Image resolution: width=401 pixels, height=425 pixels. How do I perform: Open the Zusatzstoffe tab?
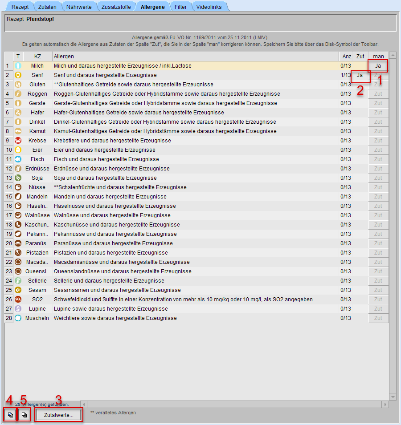point(115,7)
